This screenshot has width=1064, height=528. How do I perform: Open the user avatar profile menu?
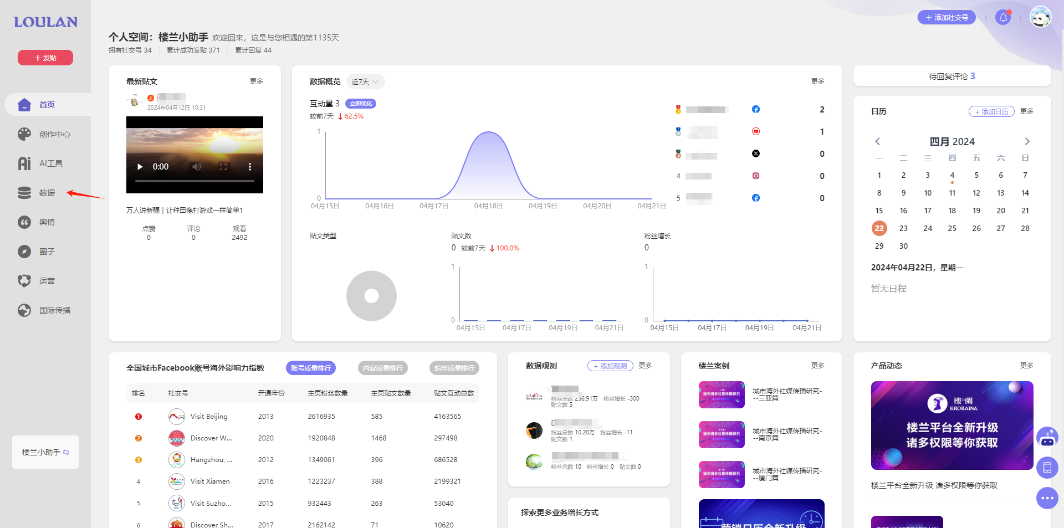pos(1040,17)
